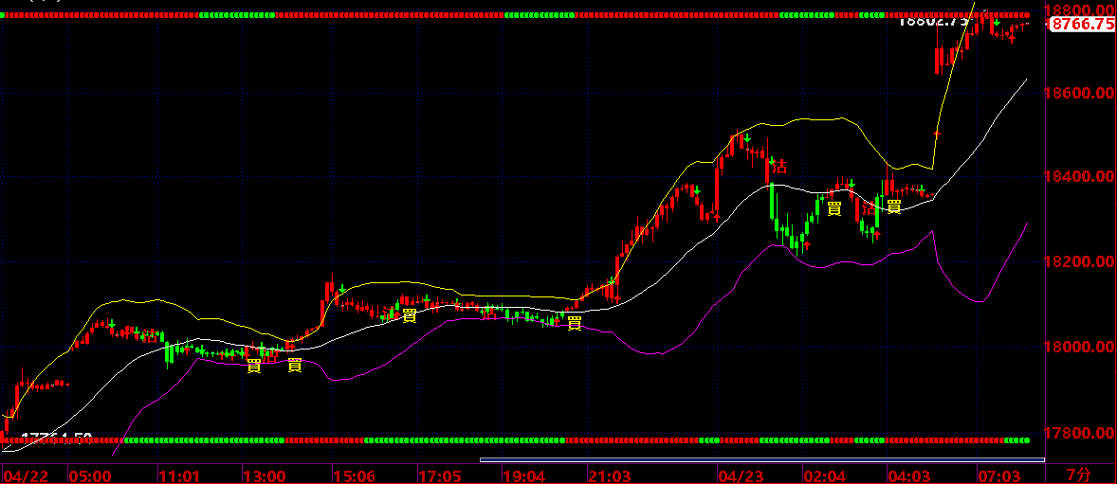Click the green down arrow near 05:00
This screenshot has width=1117, height=484.
[112, 325]
